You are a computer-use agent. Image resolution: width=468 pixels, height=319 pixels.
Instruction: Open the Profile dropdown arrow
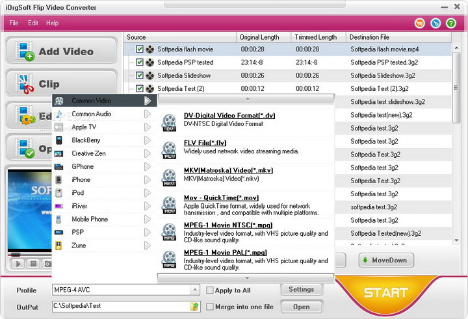point(194,290)
